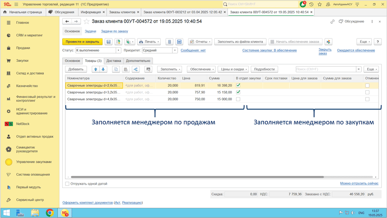Viewport: 387px width, 218px height.
Task: Click Можно отгрузить сейчас link
Action: click(359, 183)
